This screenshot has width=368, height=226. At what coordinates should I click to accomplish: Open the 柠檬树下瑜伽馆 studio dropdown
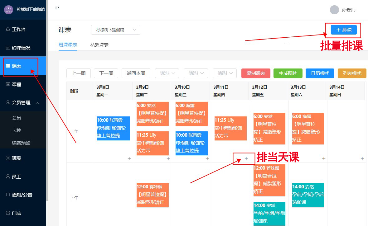[x=115, y=30]
